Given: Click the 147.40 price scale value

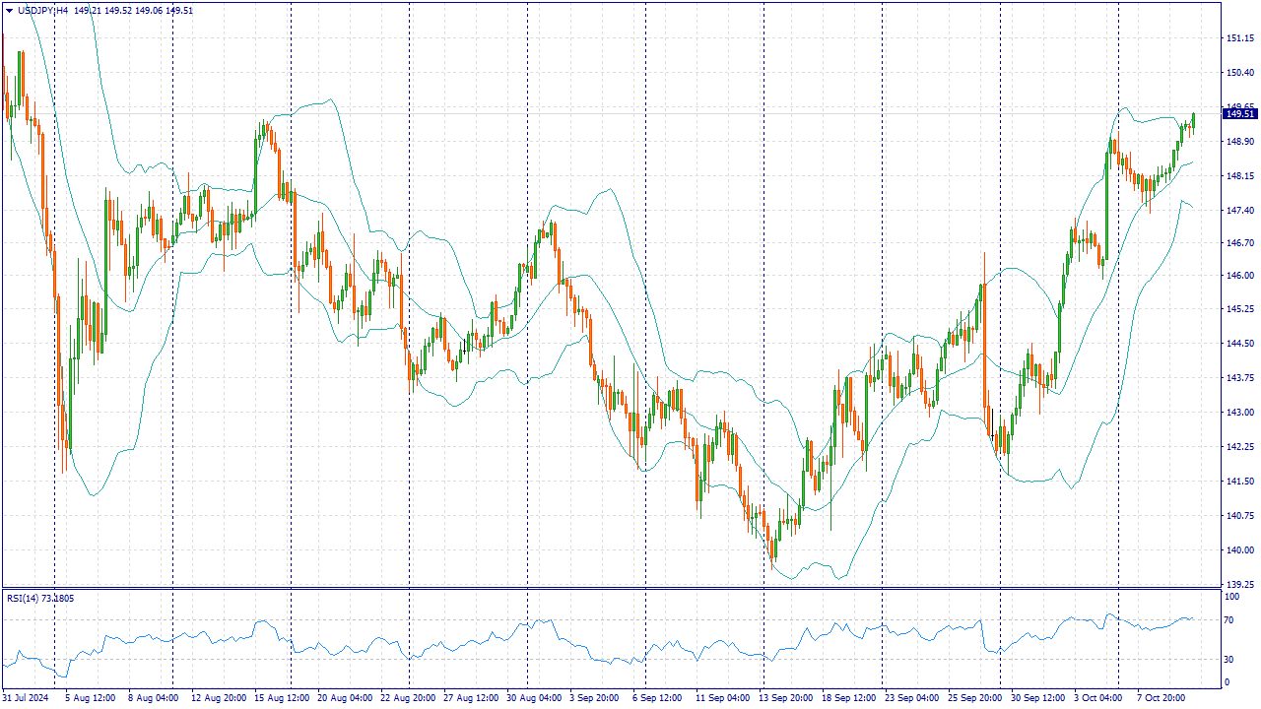Looking at the screenshot, I should point(1239,211).
